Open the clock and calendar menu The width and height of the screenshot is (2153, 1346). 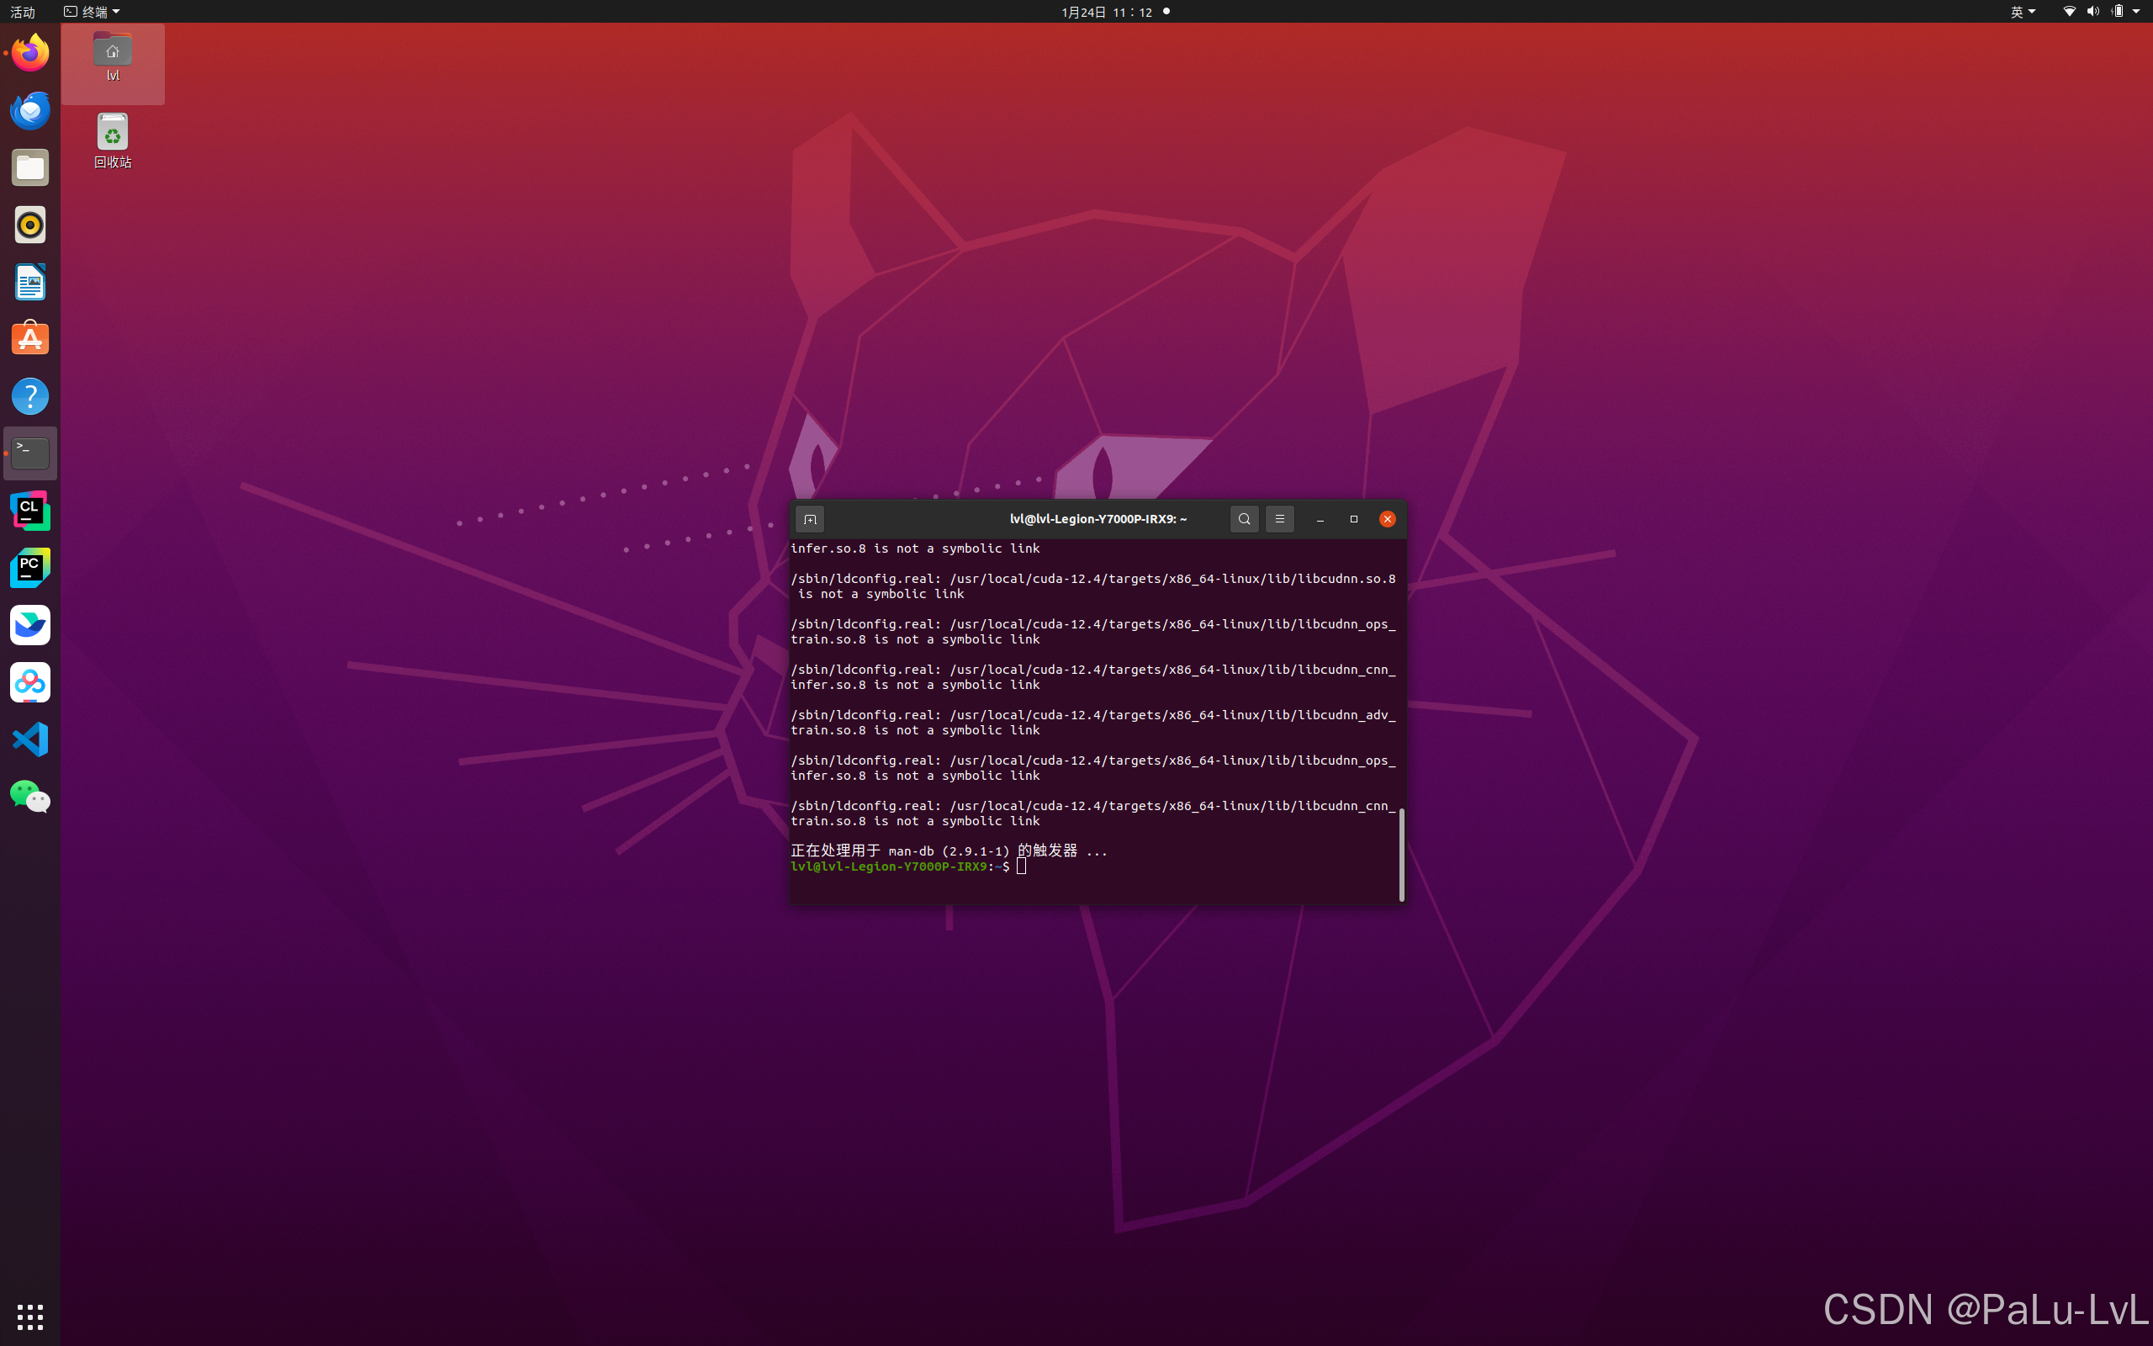click(1106, 12)
